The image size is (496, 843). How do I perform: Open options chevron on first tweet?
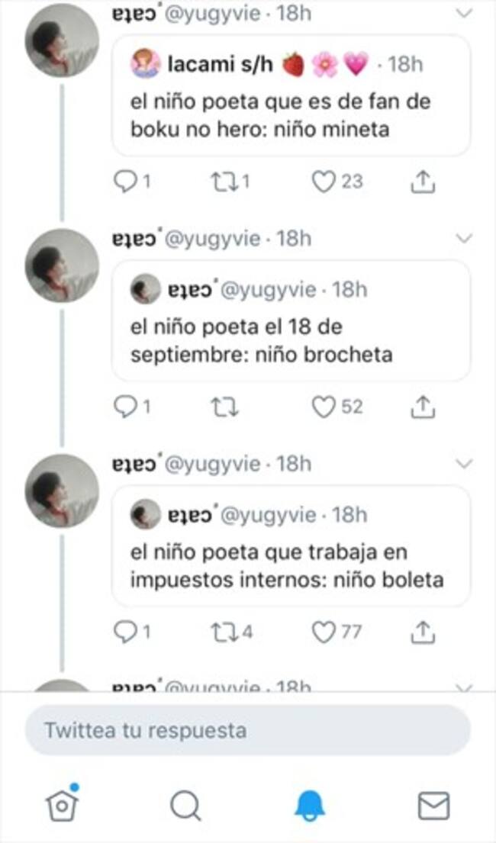[464, 13]
